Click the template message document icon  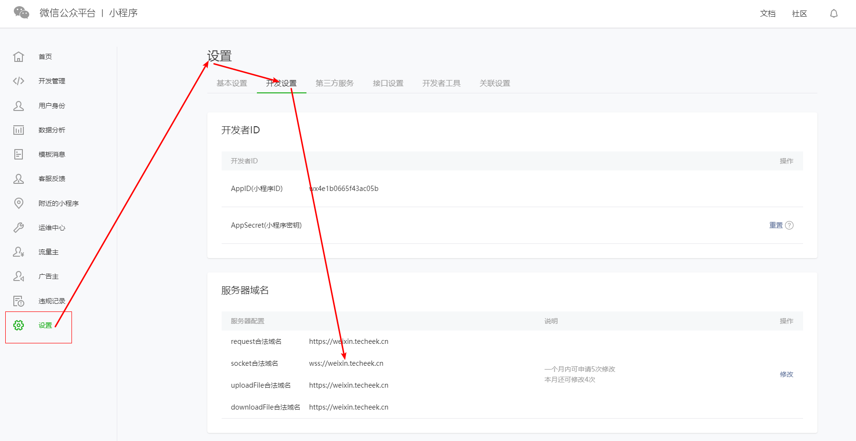[19, 154]
